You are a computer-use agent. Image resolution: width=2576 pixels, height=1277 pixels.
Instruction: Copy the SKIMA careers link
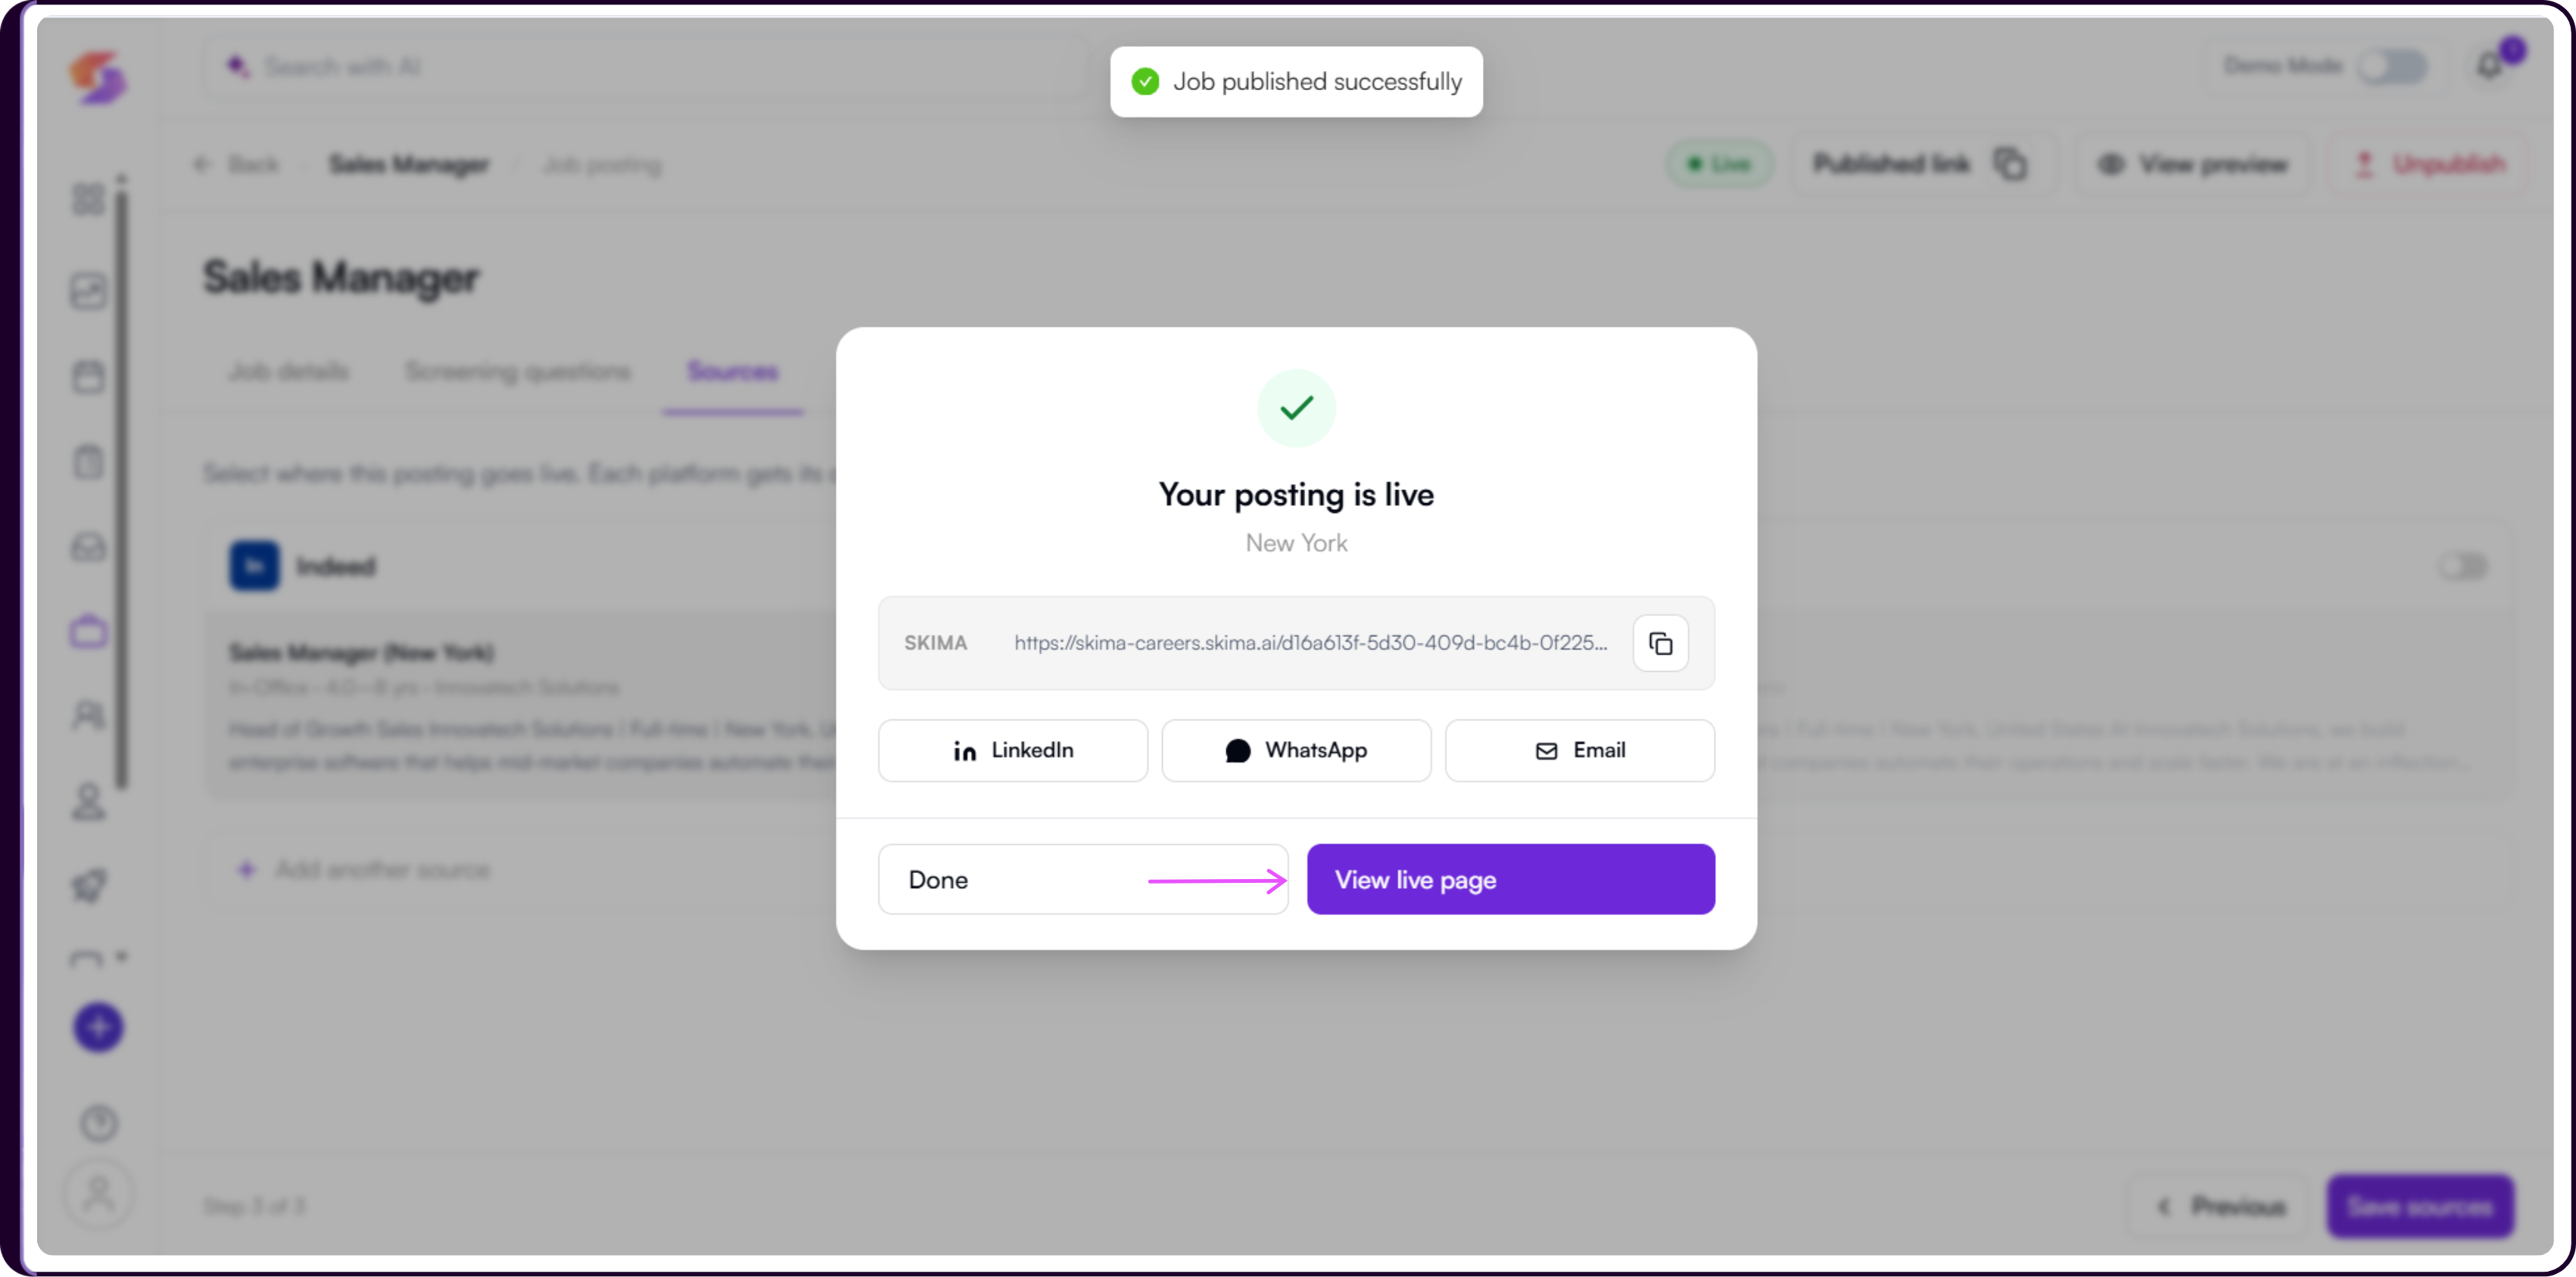click(x=1660, y=642)
